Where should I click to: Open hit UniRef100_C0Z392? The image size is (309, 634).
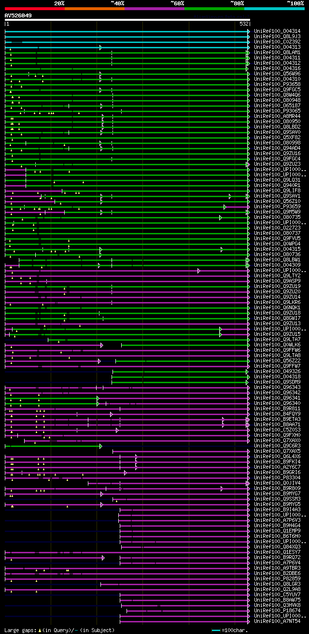pyautogui.click(x=277, y=42)
